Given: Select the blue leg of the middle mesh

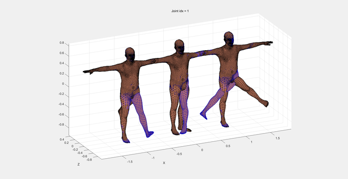Looking at the screenshot, I should (x=184, y=109).
